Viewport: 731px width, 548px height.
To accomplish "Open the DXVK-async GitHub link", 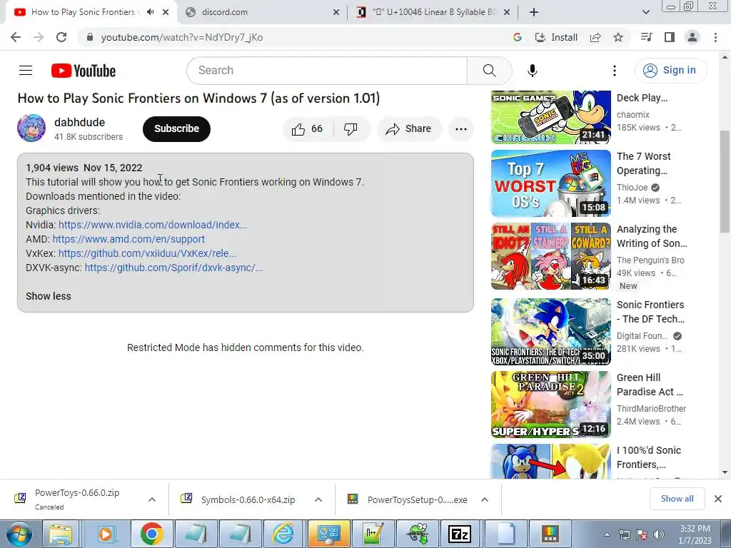I will pyautogui.click(x=174, y=268).
